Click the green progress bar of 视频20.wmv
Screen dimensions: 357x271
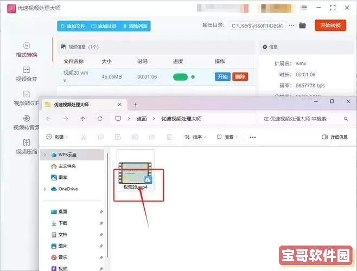180,77
